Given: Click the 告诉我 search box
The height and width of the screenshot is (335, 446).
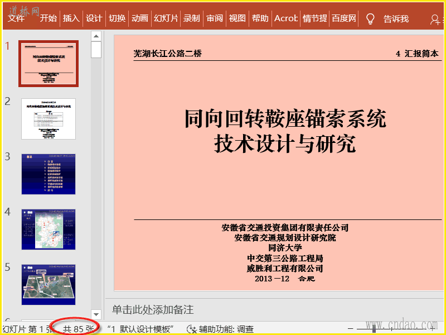Looking at the screenshot, I should 396,19.
